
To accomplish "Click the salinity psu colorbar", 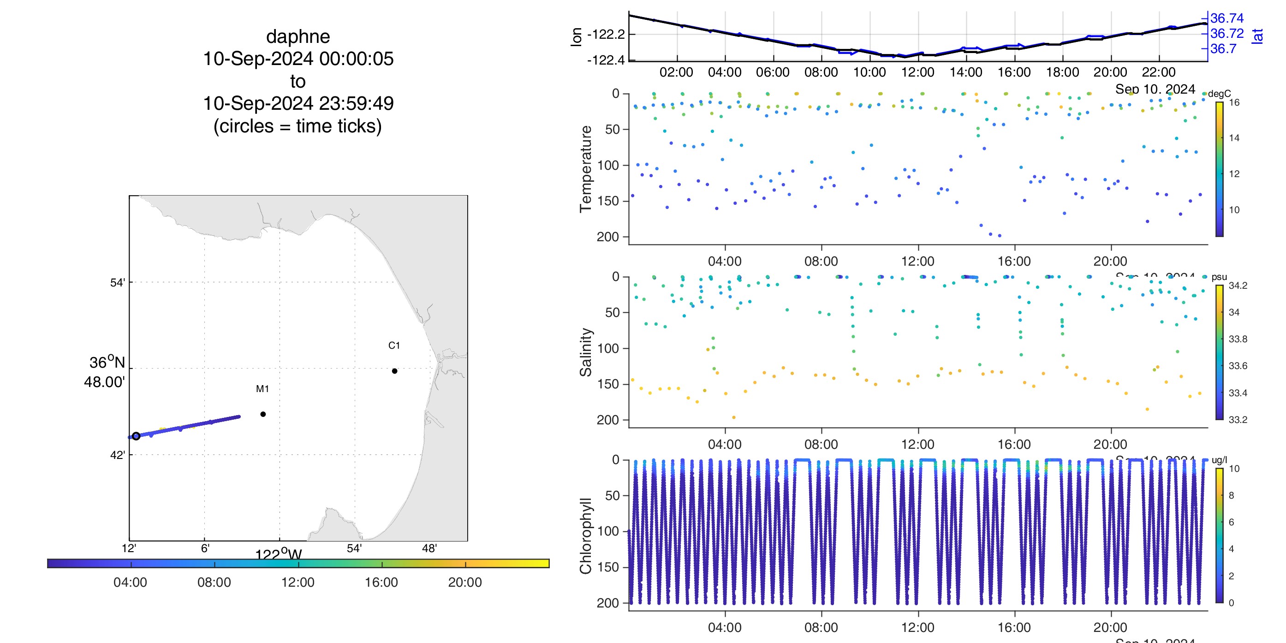I will 1219,352.
